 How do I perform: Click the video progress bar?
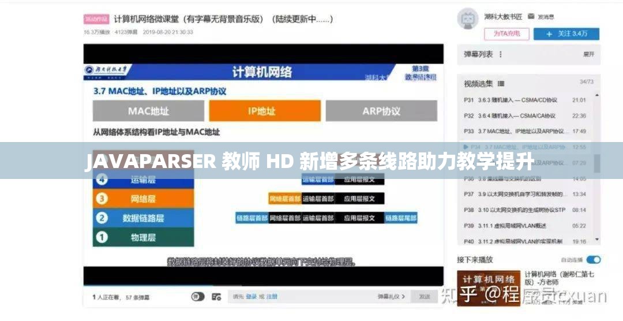[263, 286]
